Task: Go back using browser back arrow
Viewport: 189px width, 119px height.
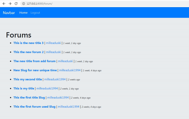Action: click(4, 3)
